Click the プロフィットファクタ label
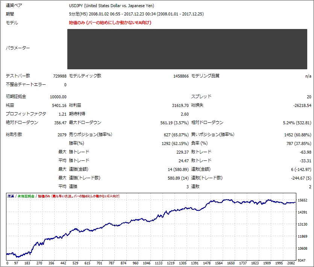Screen dimensions: 314x267 point(26,114)
